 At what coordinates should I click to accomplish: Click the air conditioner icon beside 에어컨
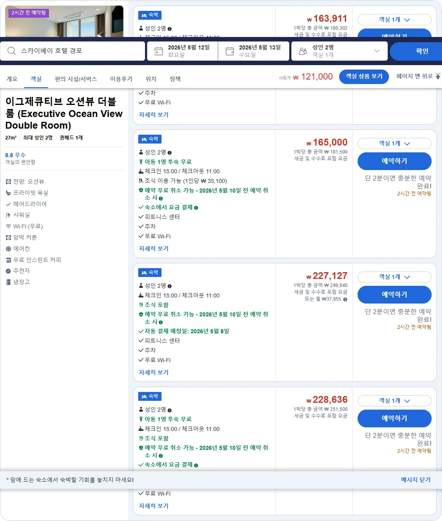pyautogui.click(x=8, y=249)
